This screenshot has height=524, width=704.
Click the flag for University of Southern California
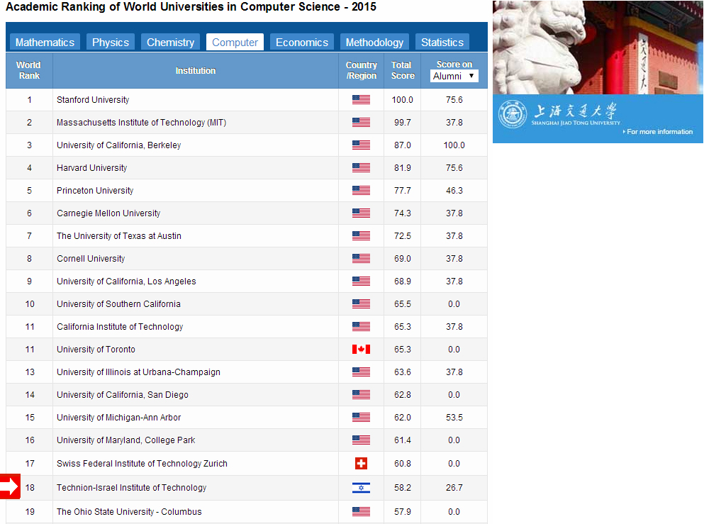[361, 304]
